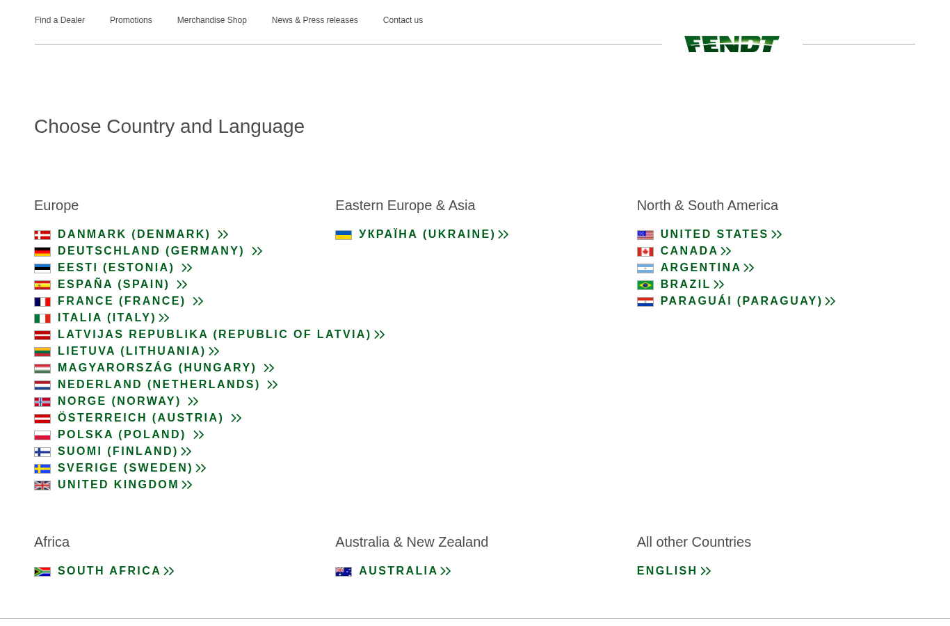Click the Austria flag icon
The image size is (950, 626).
(42, 419)
